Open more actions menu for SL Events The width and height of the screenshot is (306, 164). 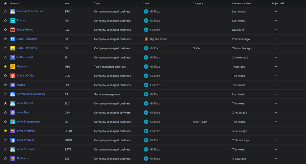pos(275,158)
